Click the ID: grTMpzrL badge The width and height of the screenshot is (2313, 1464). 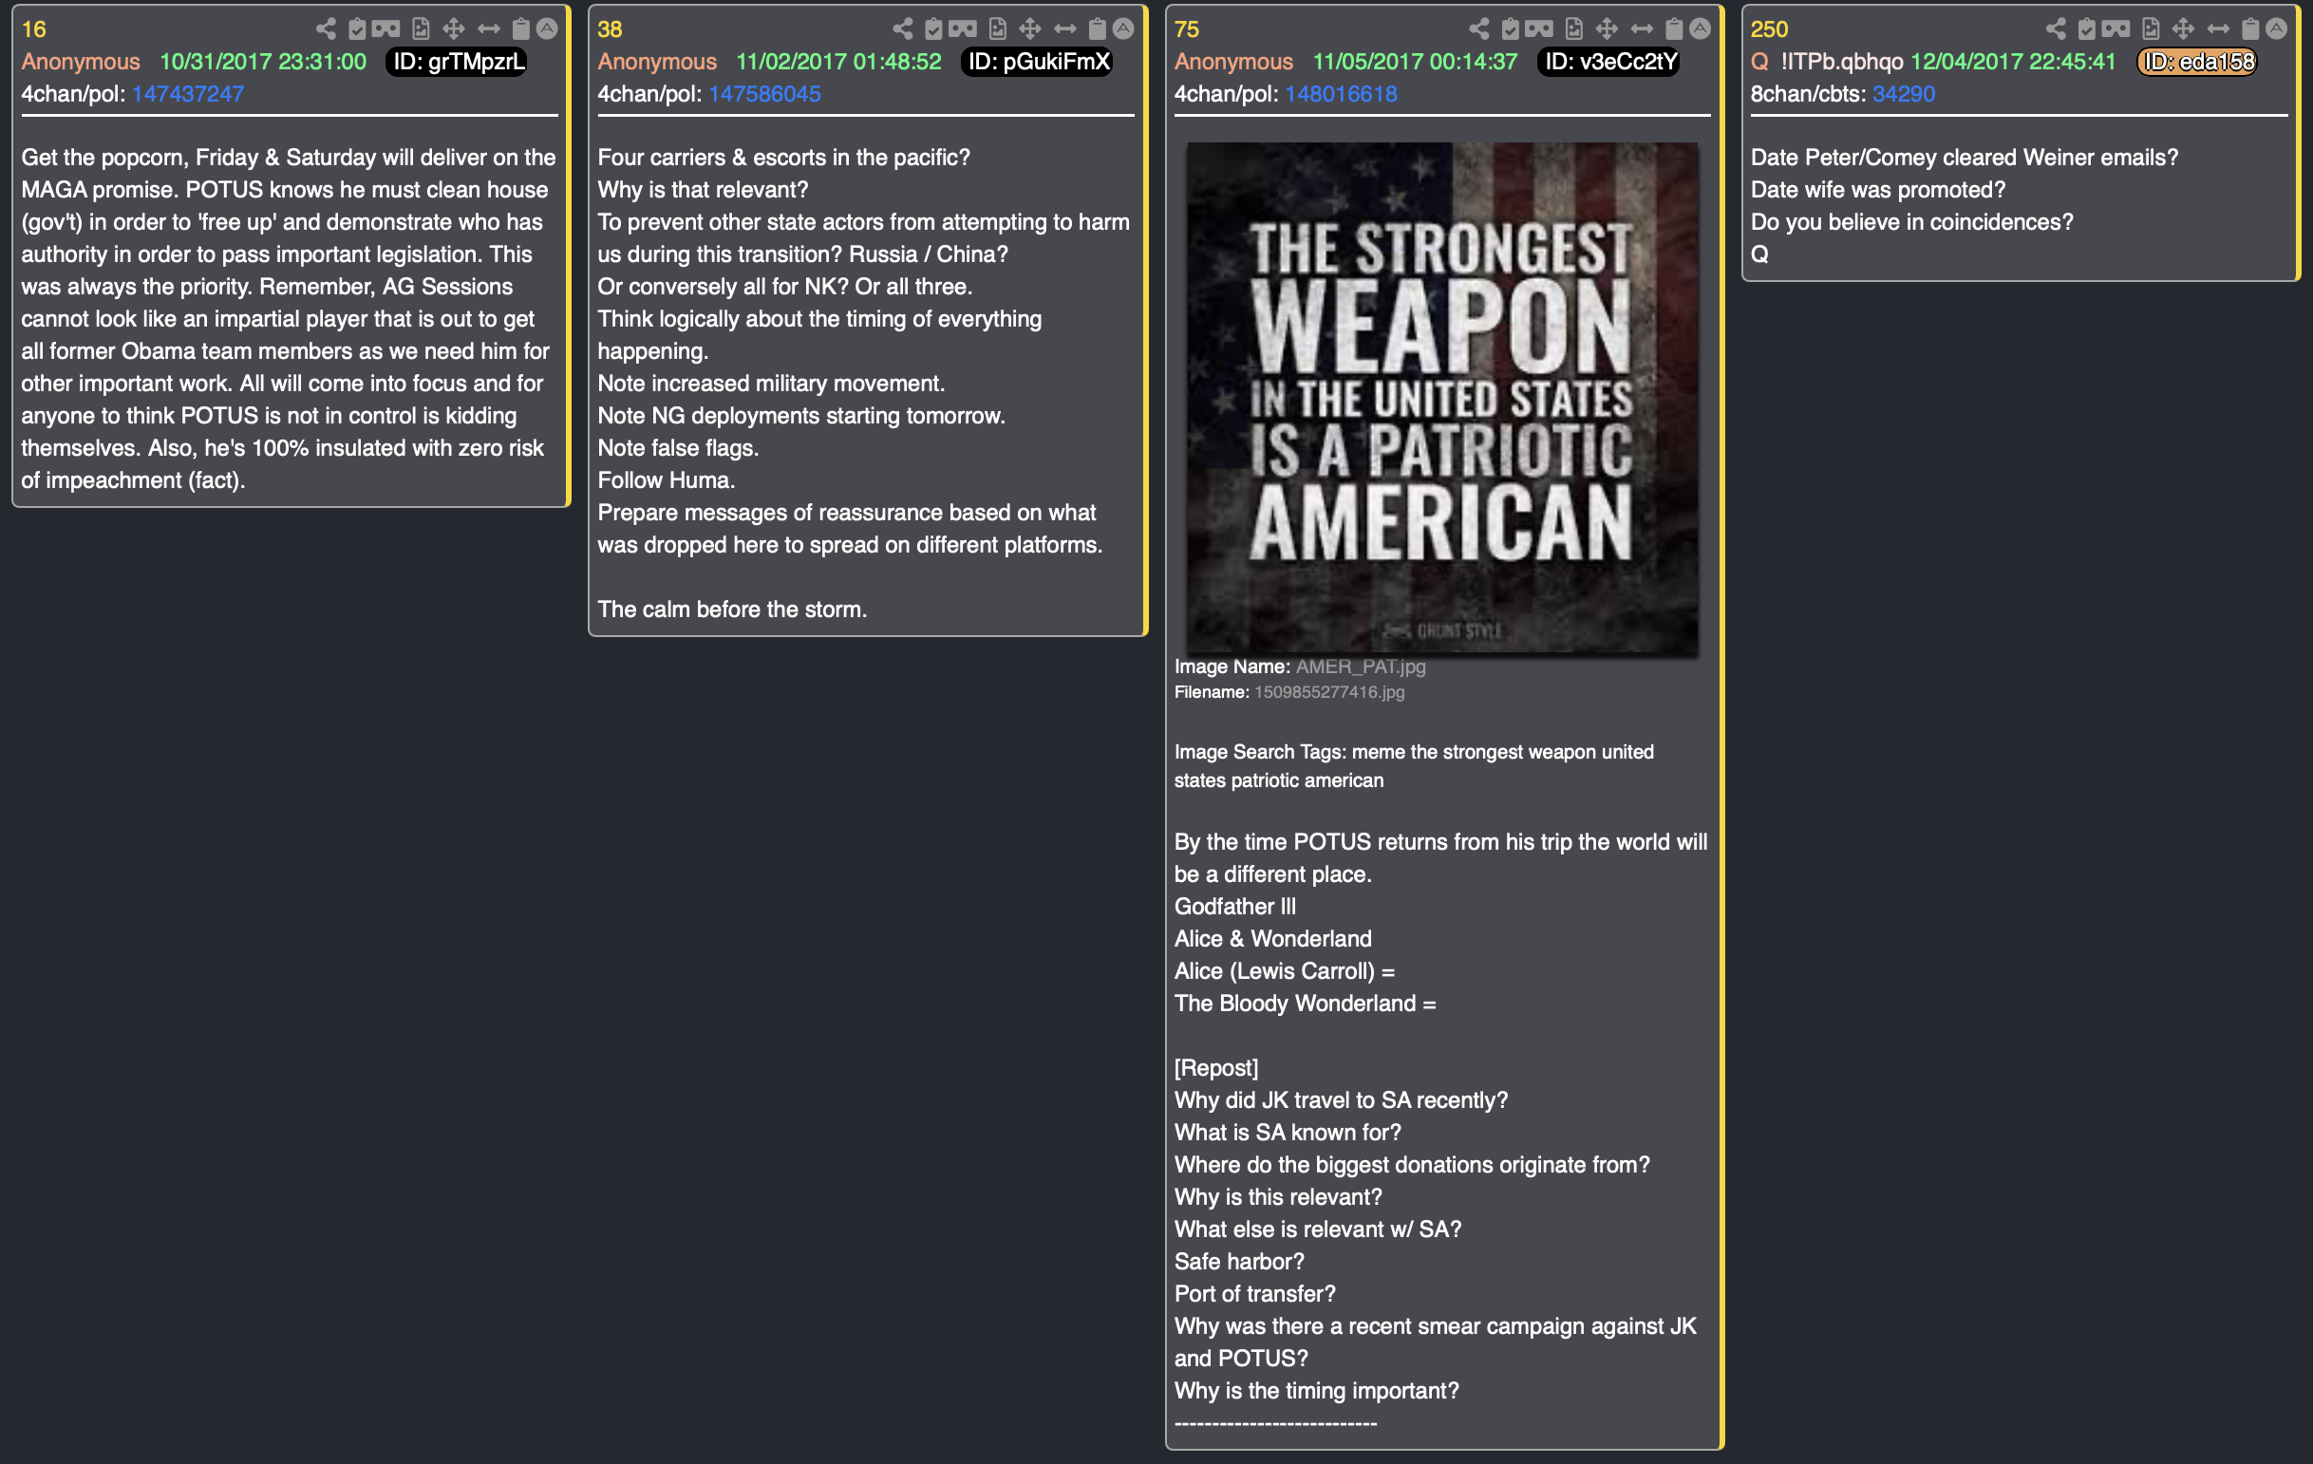pos(459,62)
